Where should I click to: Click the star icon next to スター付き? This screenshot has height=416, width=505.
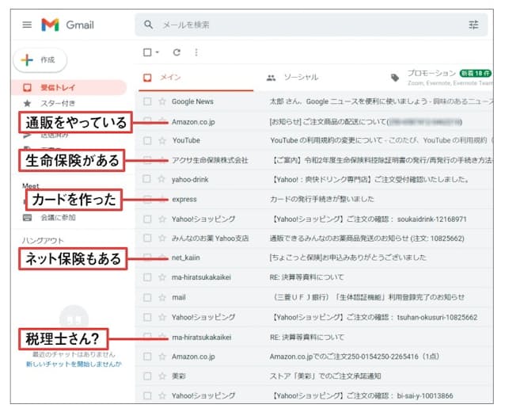click(x=28, y=103)
